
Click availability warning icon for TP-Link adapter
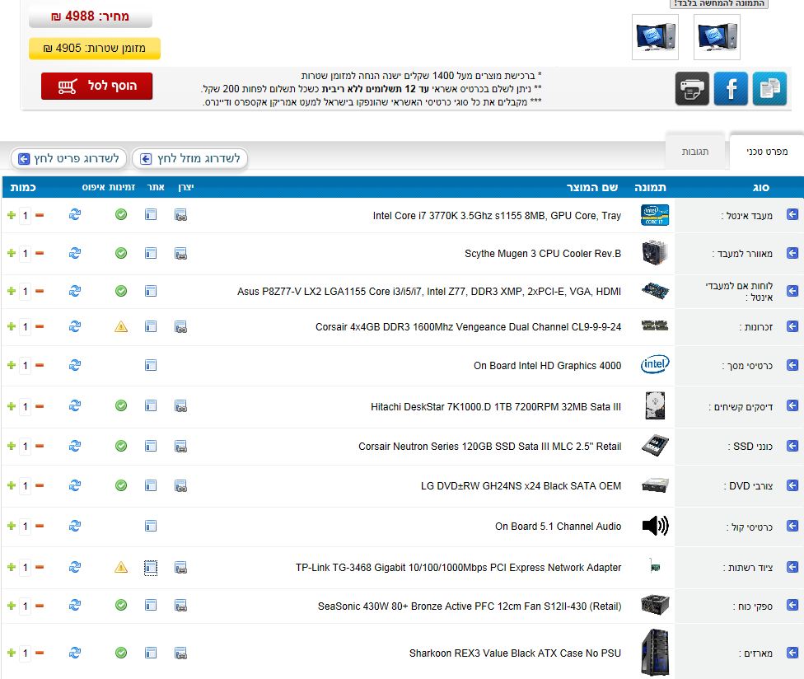coord(121,567)
